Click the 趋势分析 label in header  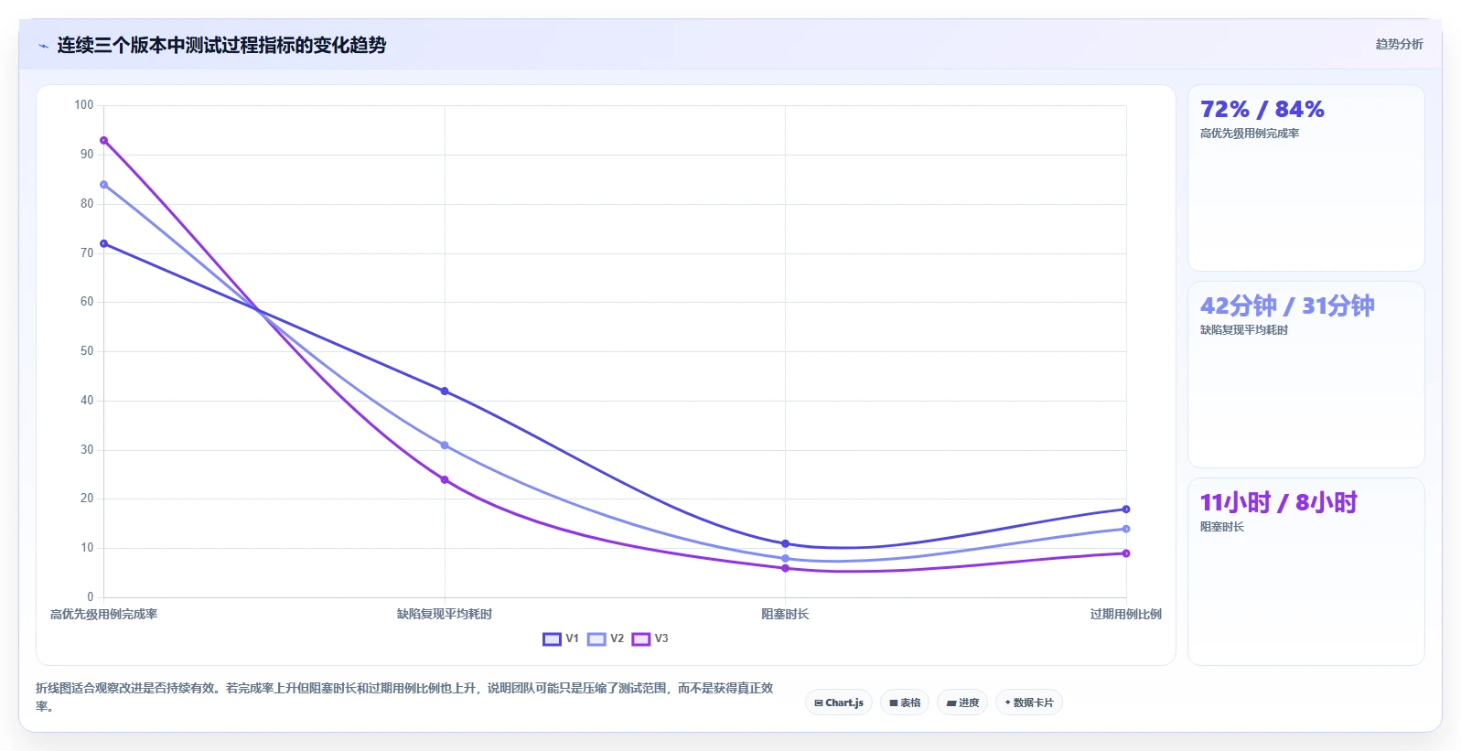coord(1399,44)
